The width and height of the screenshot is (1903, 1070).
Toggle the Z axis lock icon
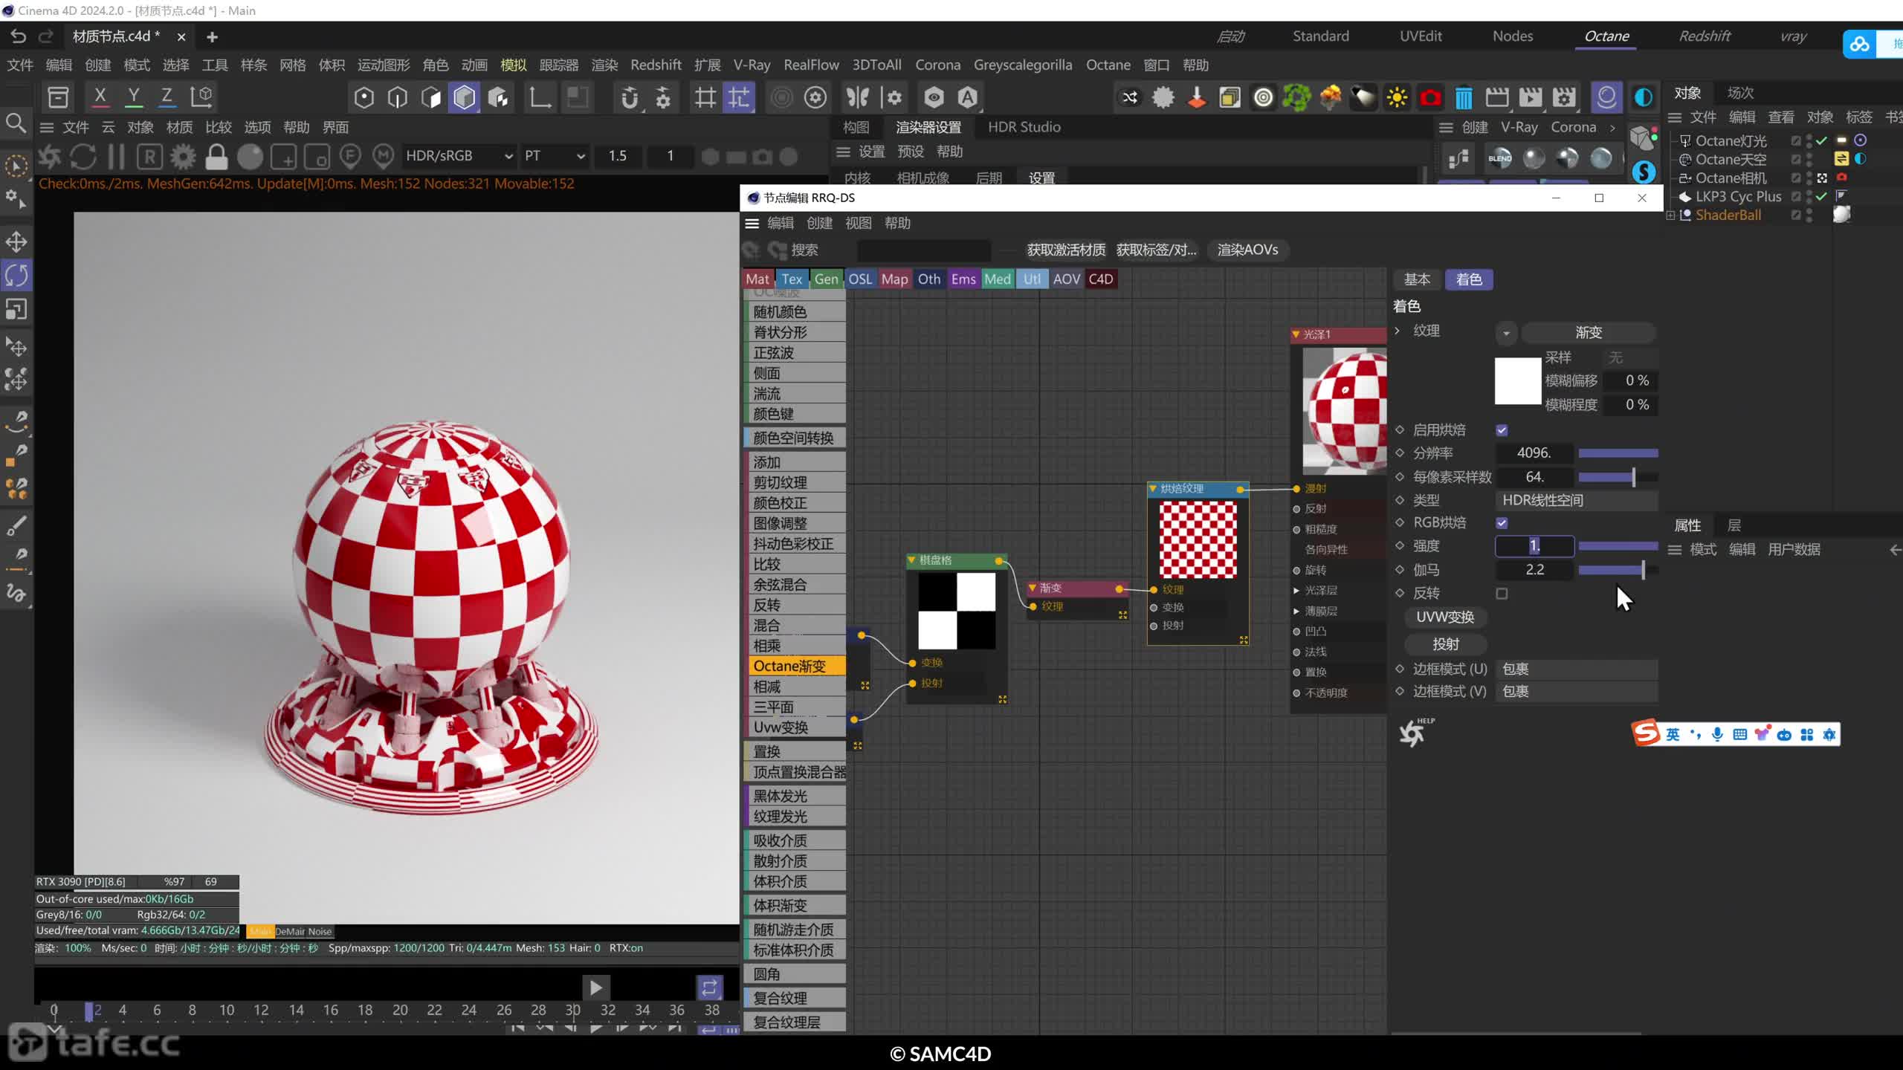pos(167,97)
